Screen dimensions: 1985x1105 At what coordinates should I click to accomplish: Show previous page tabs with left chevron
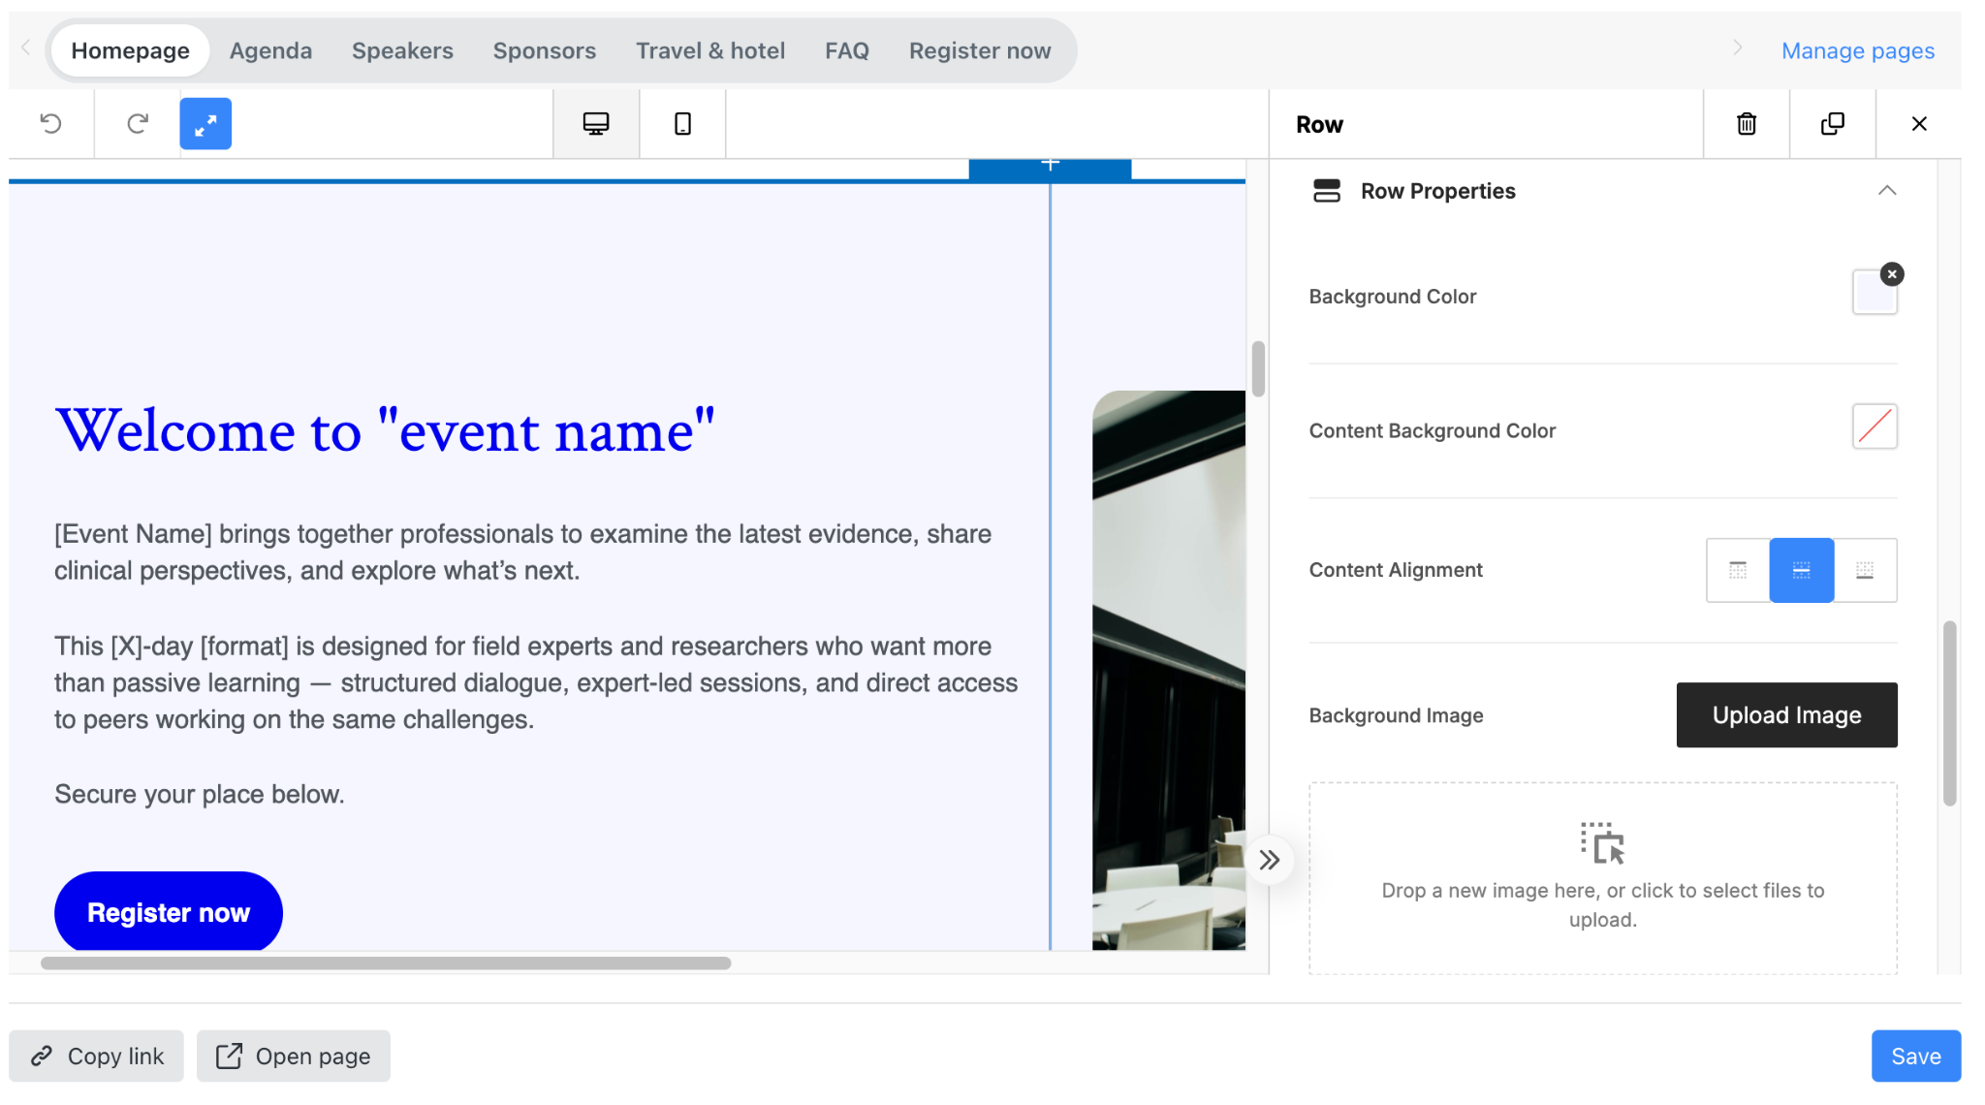26,47
